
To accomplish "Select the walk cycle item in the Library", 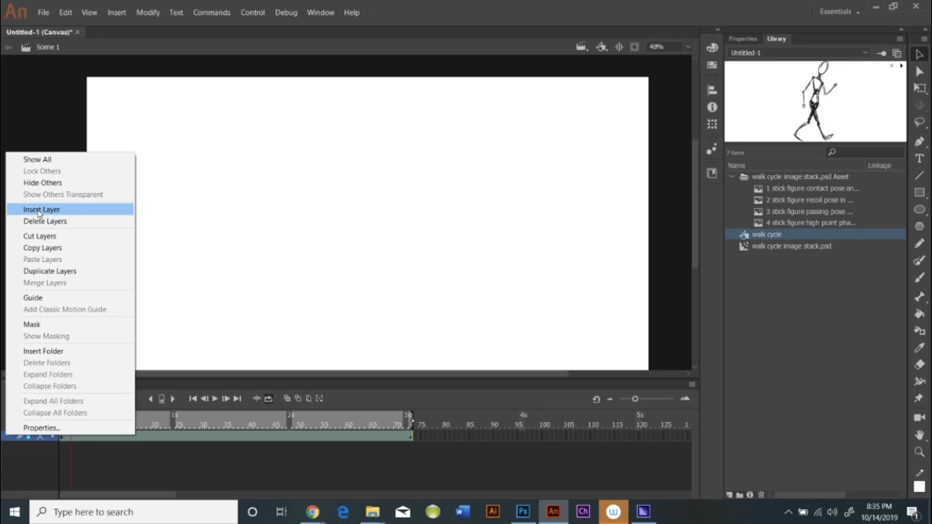I will 766,234.
